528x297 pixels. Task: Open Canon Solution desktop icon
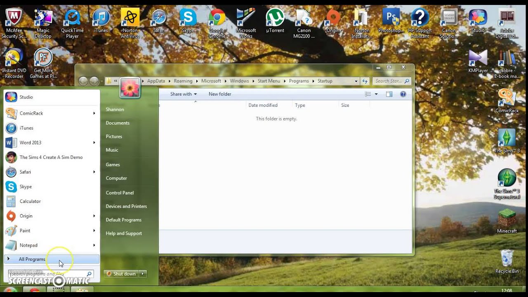coord(449,24)
